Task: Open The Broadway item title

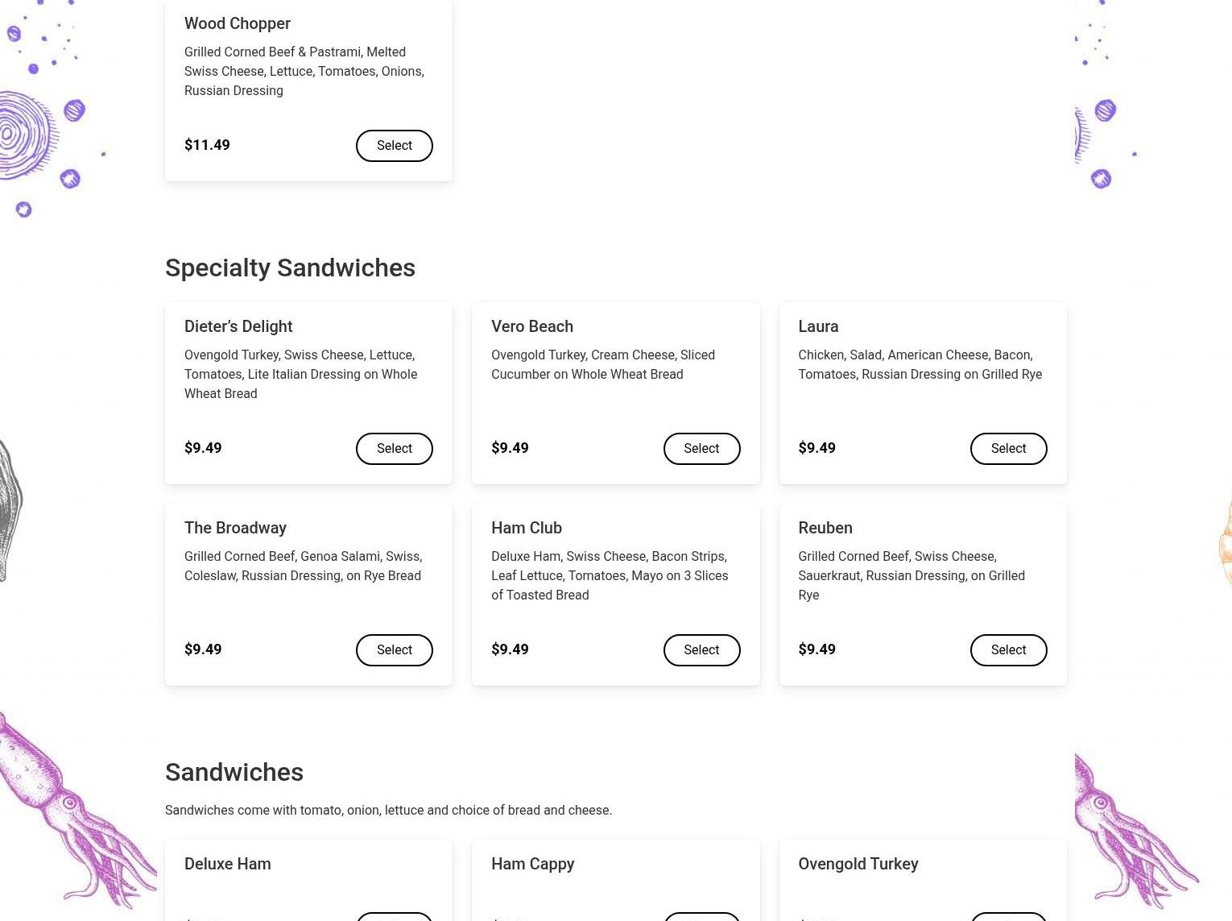Action: click(235, 528)
